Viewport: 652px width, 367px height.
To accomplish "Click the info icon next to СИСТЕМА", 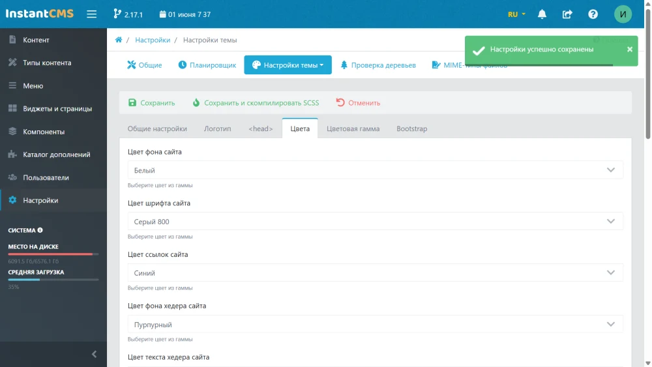I will pyautogui.click(x=40, y=230).
